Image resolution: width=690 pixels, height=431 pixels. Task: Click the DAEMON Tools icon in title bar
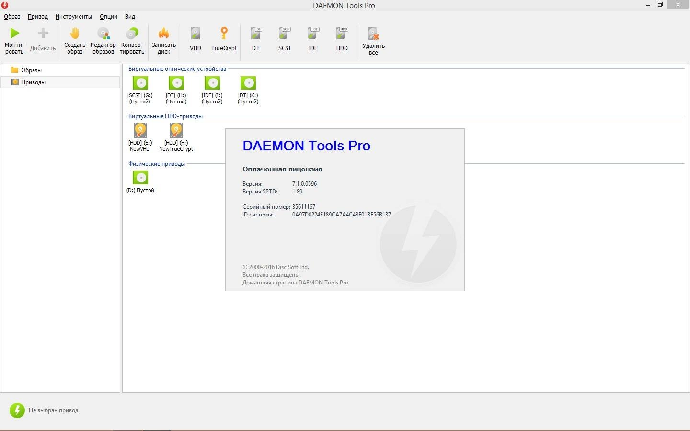5,5
